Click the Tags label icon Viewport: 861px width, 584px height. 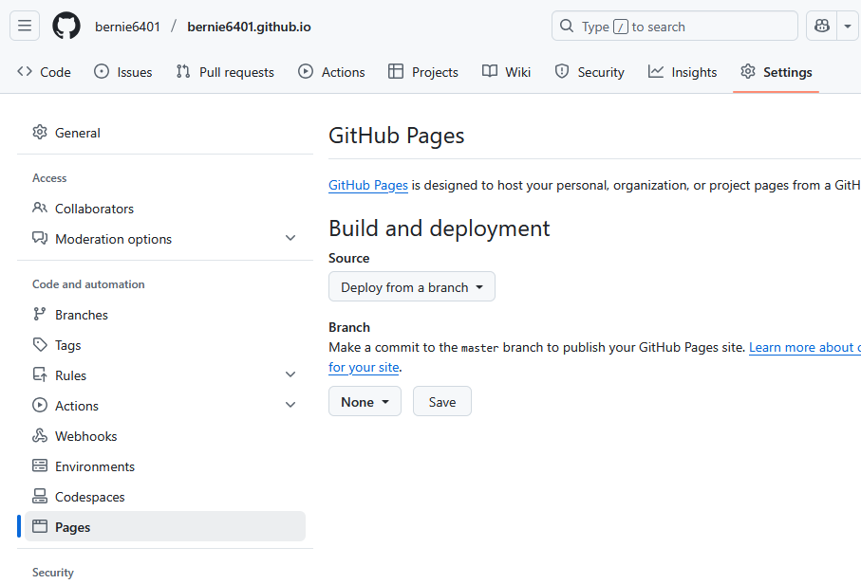[x=40, y=344]
